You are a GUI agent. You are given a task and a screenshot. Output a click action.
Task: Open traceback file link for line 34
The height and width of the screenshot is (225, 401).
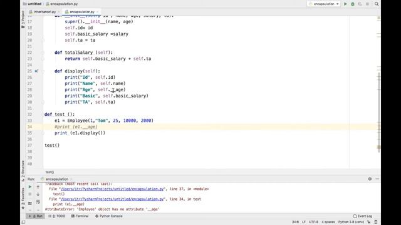(112, 199)
